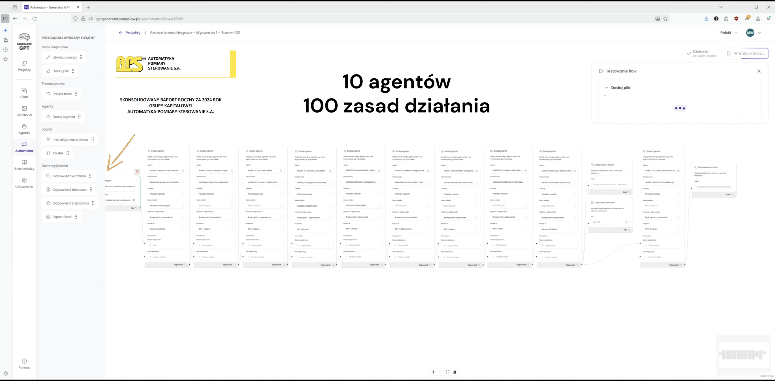Viewport: 775px width, 381px height.
Task: Click the Projekty breadcrumb link
Action: click(133, 33)
